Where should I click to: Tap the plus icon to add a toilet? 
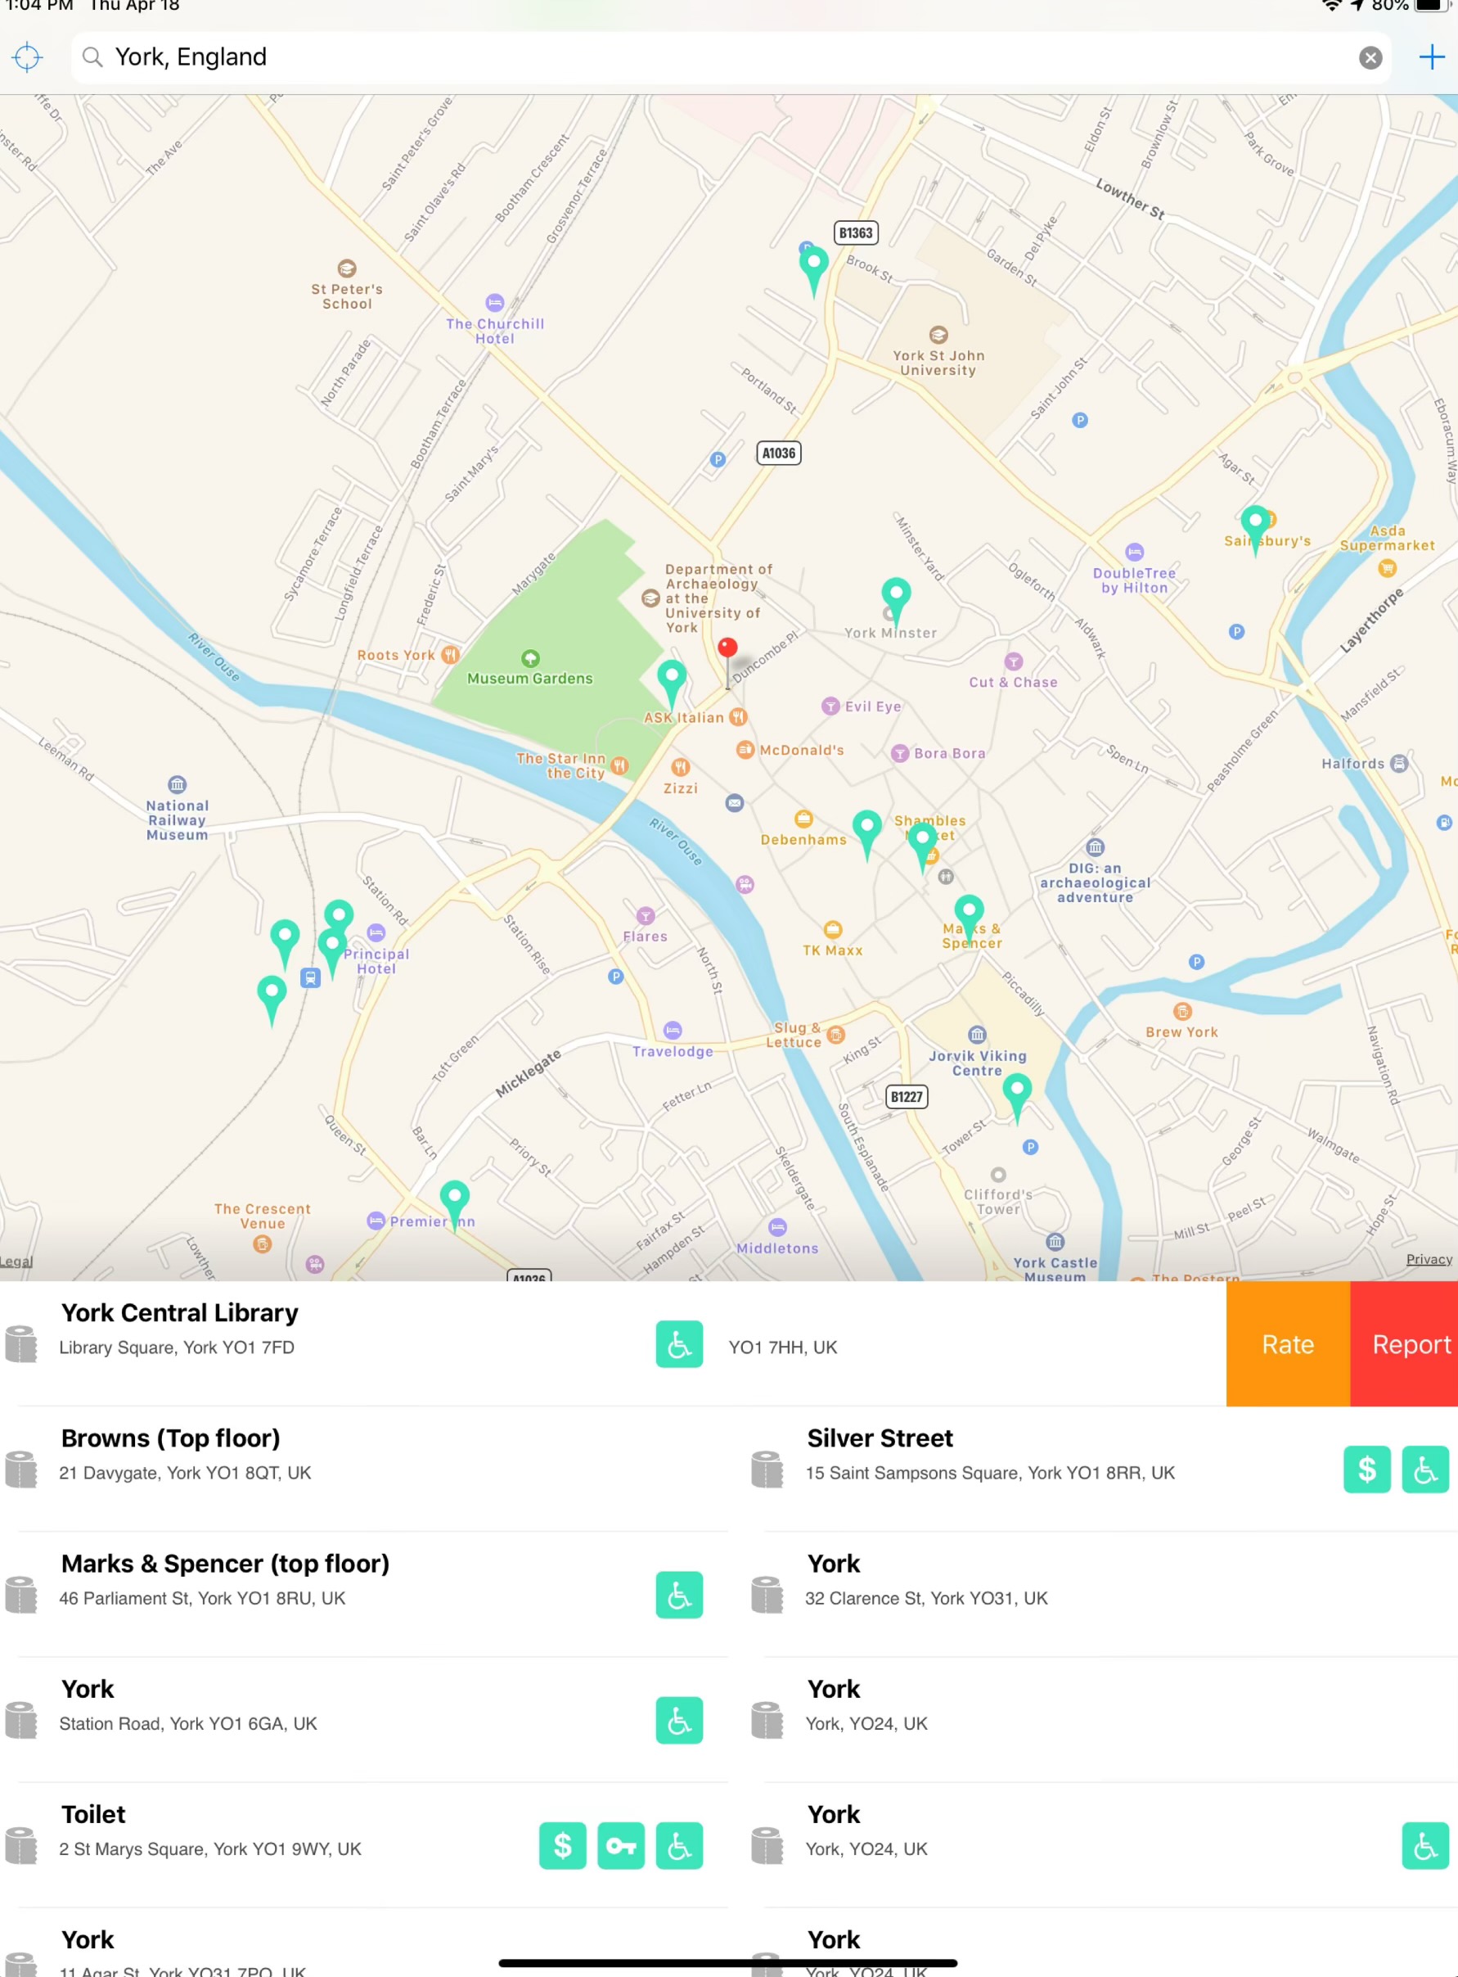tap(1431, 58)
